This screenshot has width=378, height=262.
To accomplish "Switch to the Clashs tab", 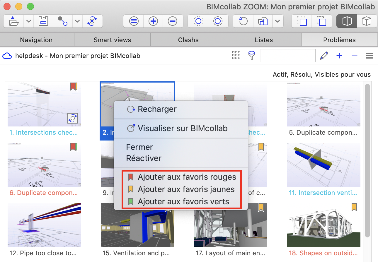I will point(188,40).
